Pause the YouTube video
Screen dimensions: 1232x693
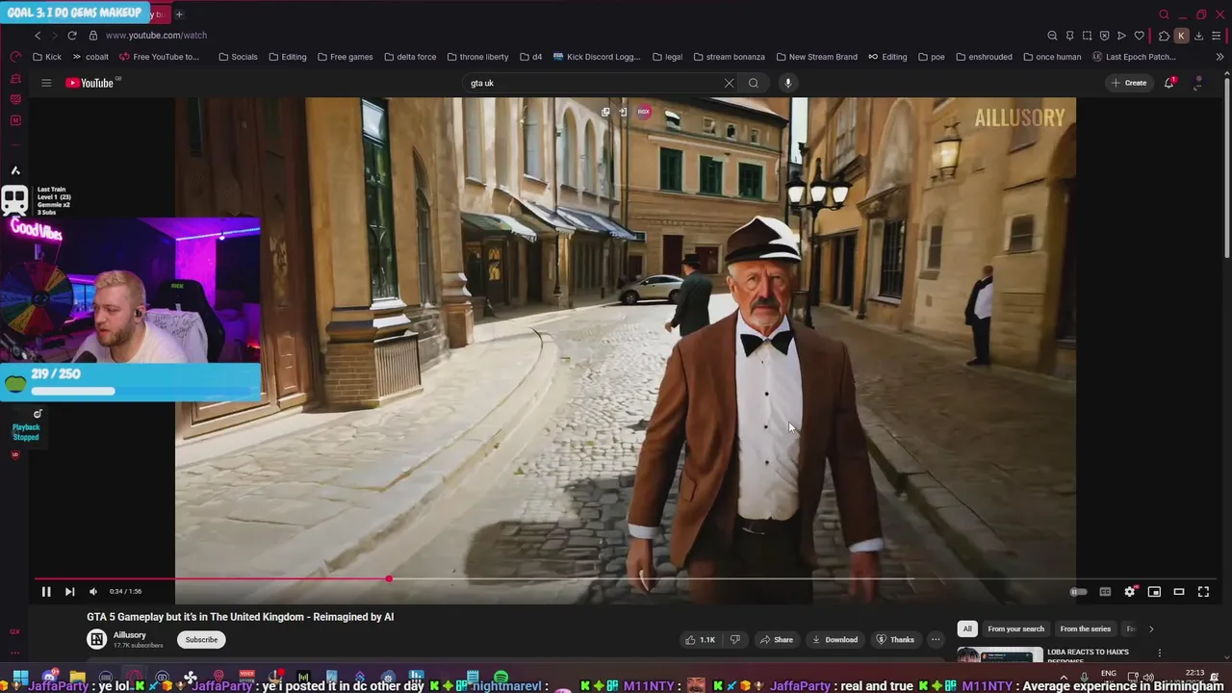point(45,591)
